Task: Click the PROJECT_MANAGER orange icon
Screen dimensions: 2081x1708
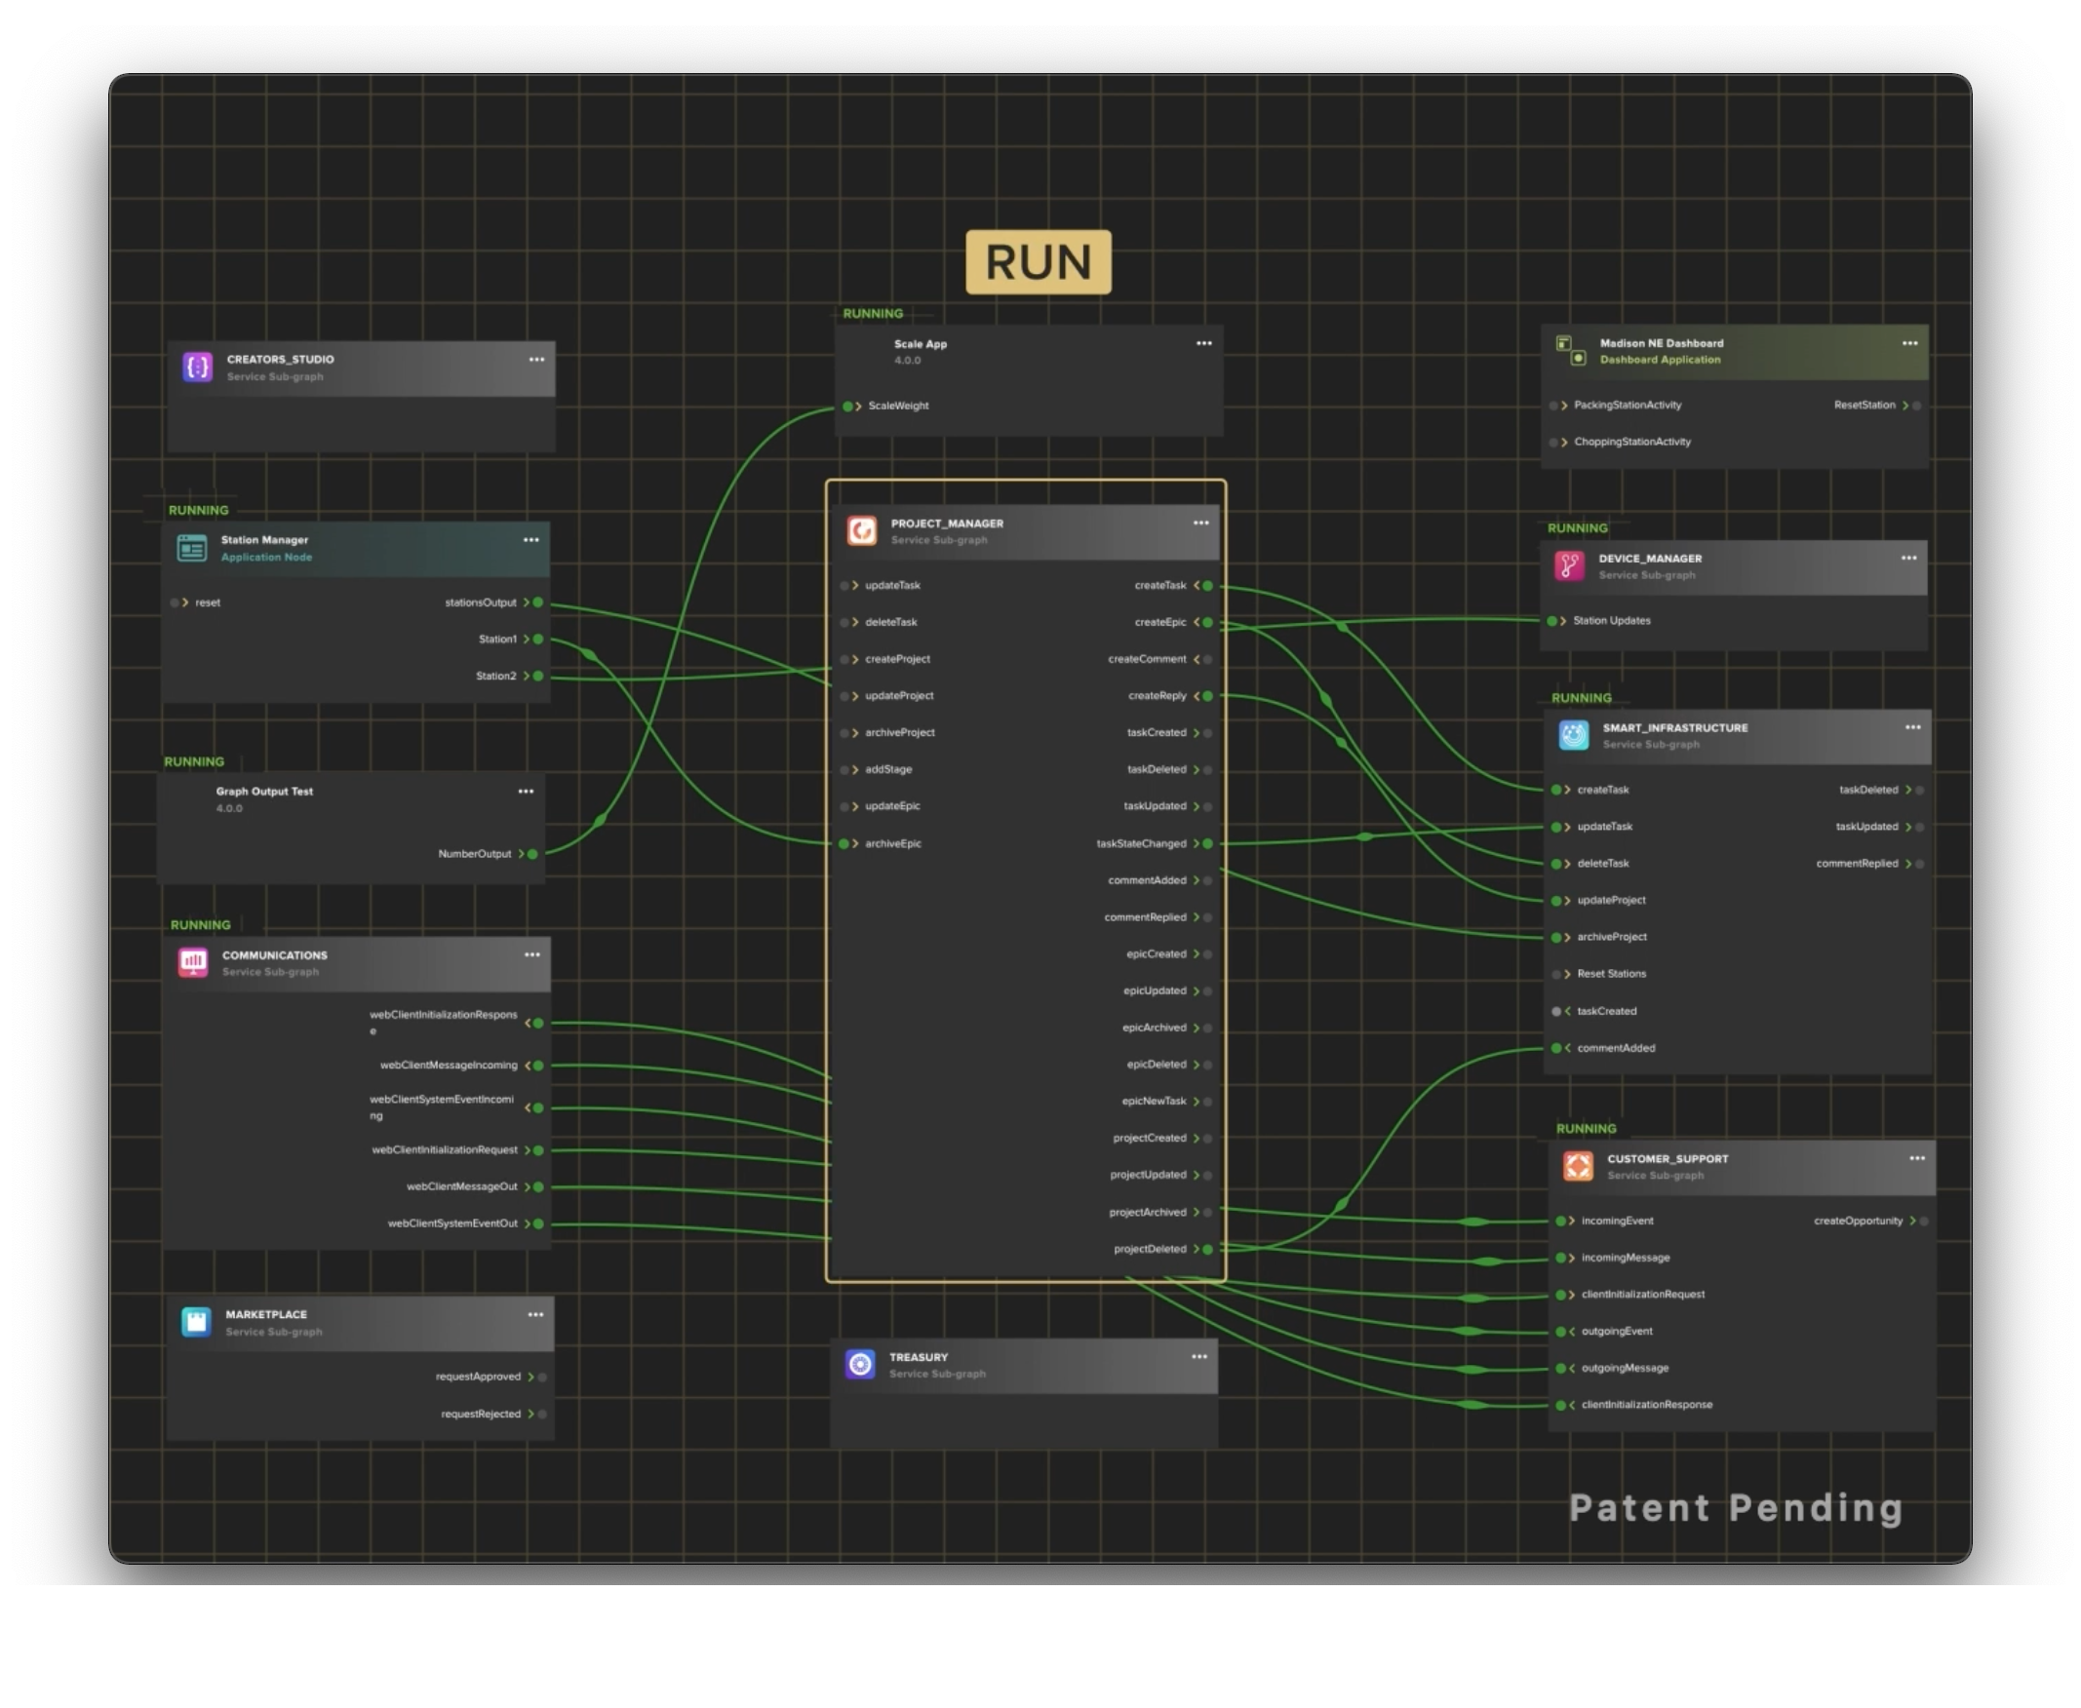Action: tap(862, 531)
